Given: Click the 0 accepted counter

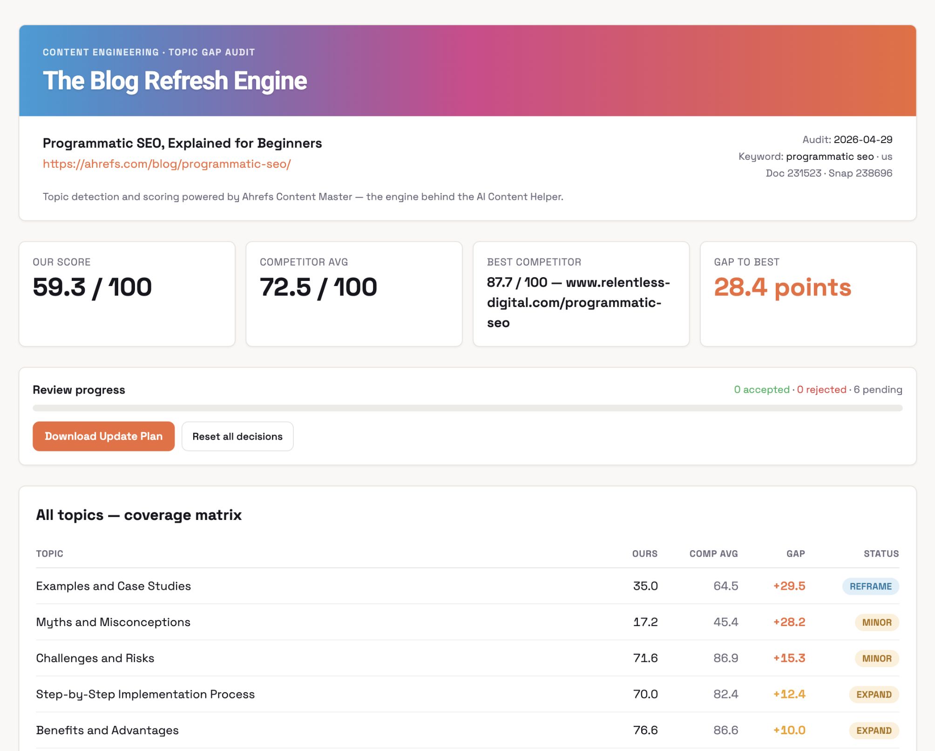Looking at the screenshot, I should (762, 389).
